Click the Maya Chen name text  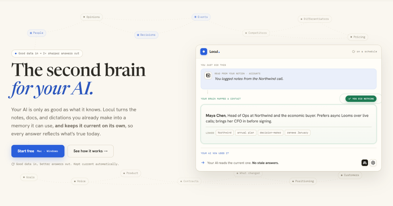[x=215, y=116]
